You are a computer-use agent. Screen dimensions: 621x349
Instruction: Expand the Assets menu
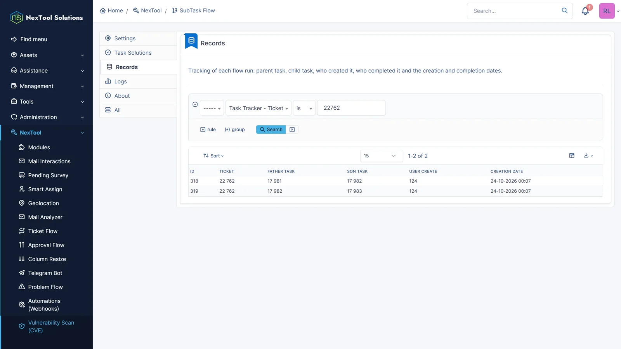(47, 55)
